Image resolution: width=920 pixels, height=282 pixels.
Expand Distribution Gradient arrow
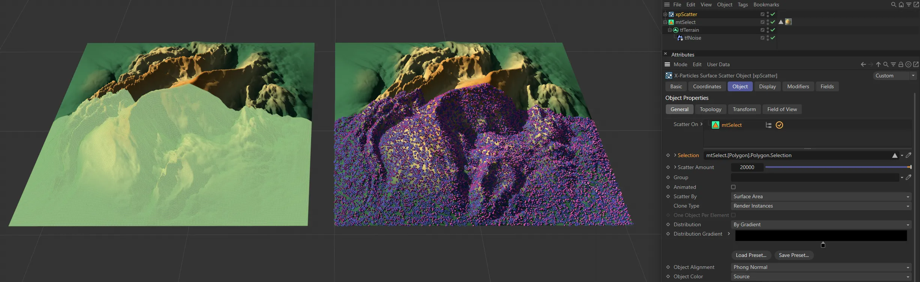tap(729, 234)
